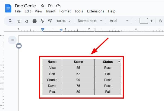Click the score 85 cell

[78, 68]
